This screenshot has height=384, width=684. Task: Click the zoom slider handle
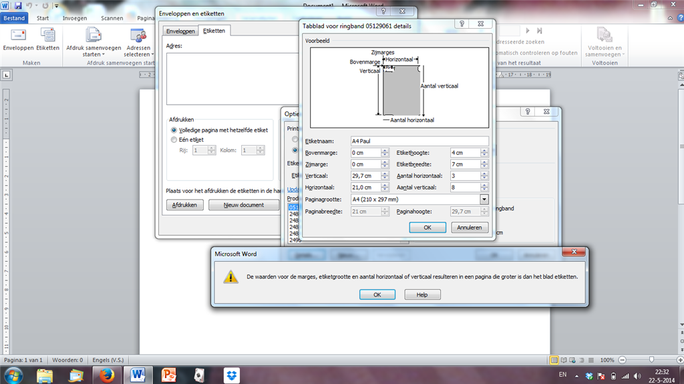pos(651,359)
